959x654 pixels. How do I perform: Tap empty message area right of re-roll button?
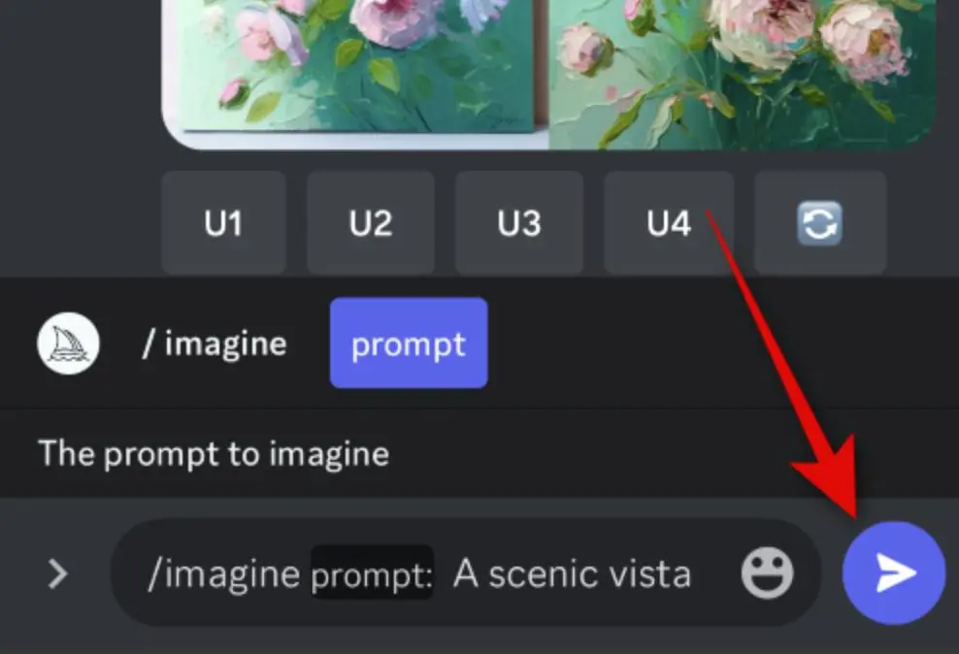tap(922, 224)
